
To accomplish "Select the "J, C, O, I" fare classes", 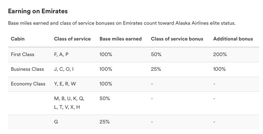I will pyautogui.click(x=64, y=69).
